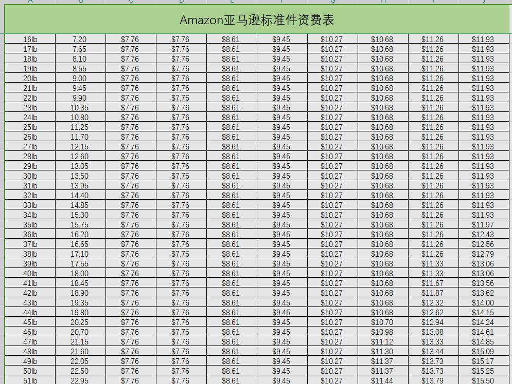The image size is (512, 384).
Task: Select the 18.00 value cell
Action: [x=80, y=274]
